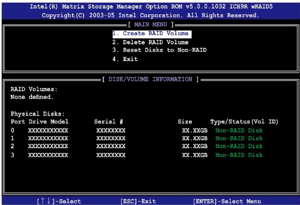Screen dimensions: 300x205
Task: Click the drive model of port 3
Action: [x=48, y=155]
